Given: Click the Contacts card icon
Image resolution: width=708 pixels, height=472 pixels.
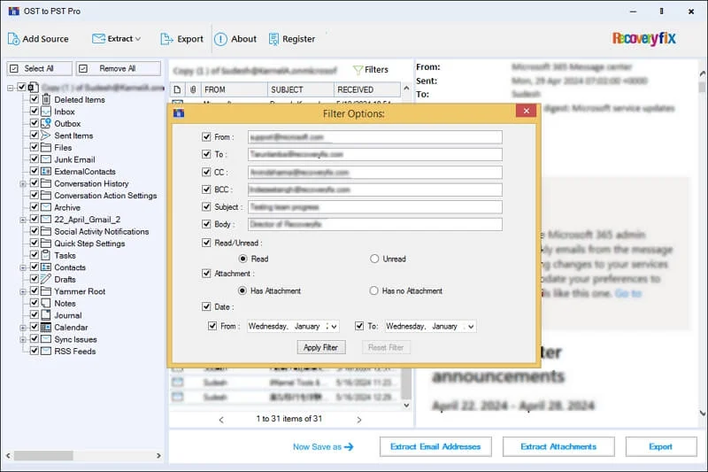Looking at the screenshot, I should click(46, 267).
